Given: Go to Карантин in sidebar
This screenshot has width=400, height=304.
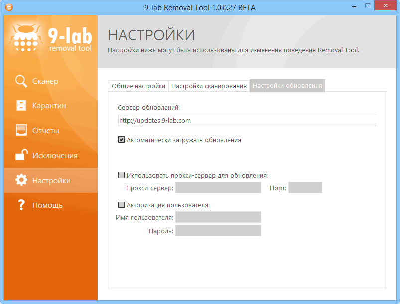Looking at the screenshot, I should 51,106.
